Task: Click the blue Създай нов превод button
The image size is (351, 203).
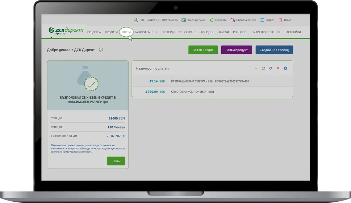Action: (x=274, y=50)
